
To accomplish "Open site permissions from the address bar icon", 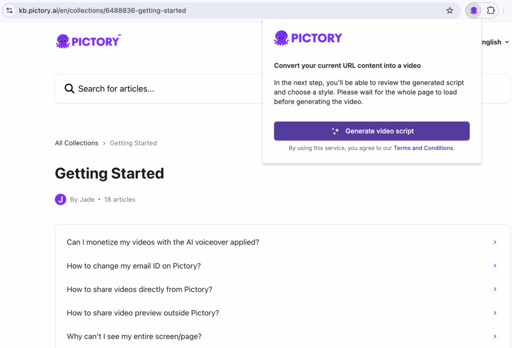I will (9, 10).
